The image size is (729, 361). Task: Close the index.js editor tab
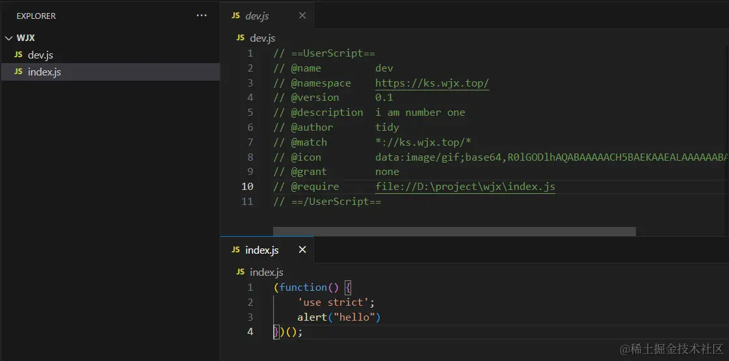[302, 250]
